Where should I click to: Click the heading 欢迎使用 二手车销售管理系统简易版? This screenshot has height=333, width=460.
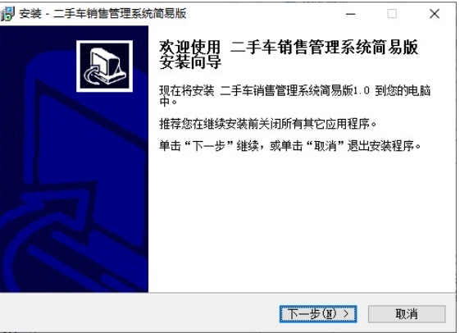289,48
